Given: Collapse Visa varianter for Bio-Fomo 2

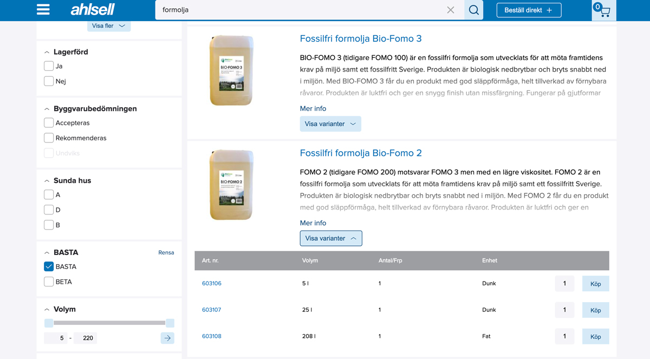Looking at the screenshot, I should [331, 238].
